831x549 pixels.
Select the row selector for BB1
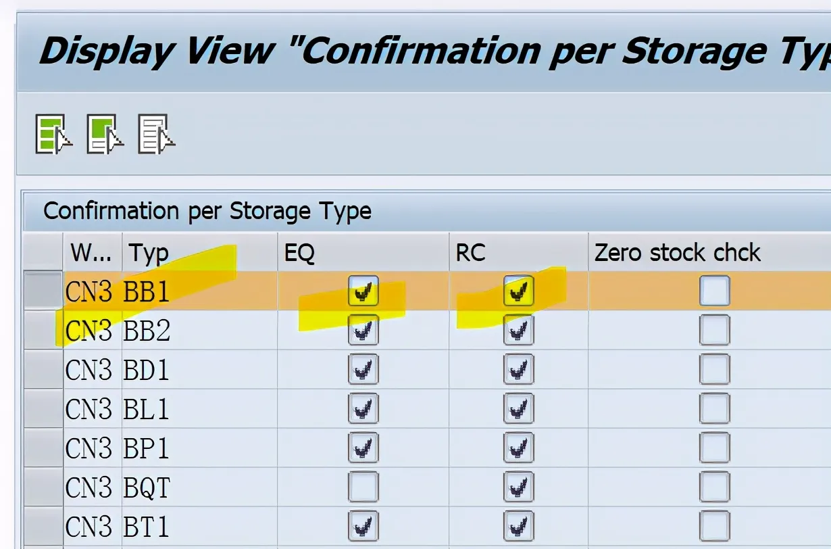tap(43, 291)
